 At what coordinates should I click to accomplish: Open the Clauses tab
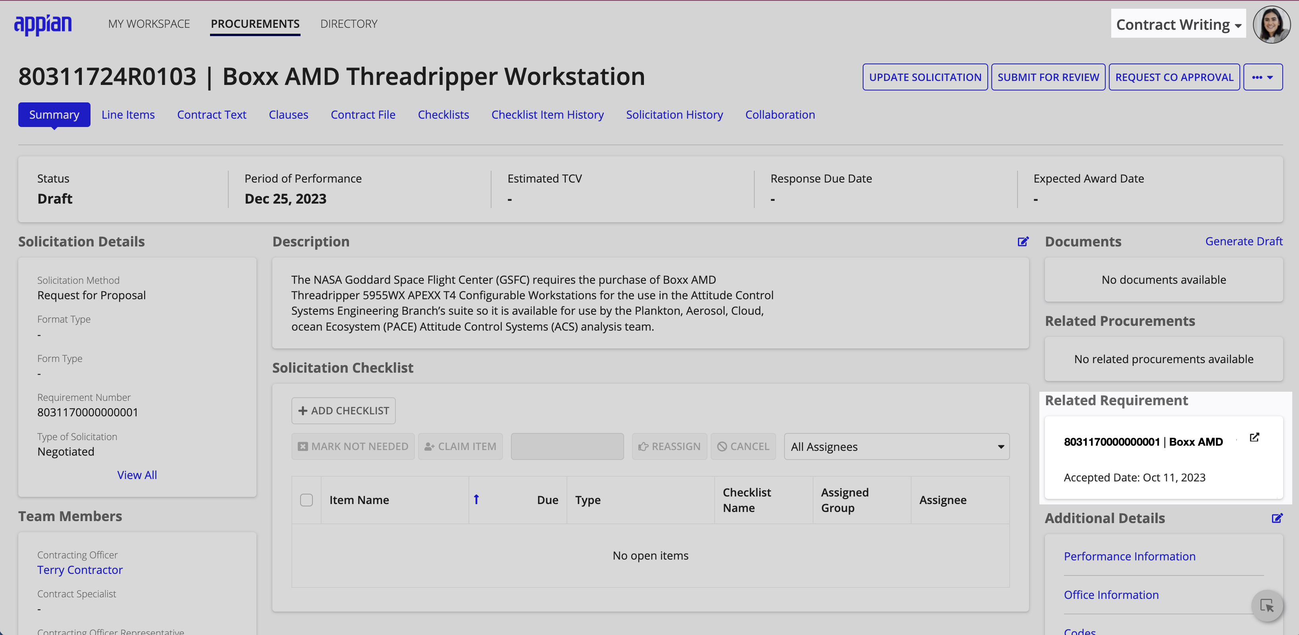[288, 114]
